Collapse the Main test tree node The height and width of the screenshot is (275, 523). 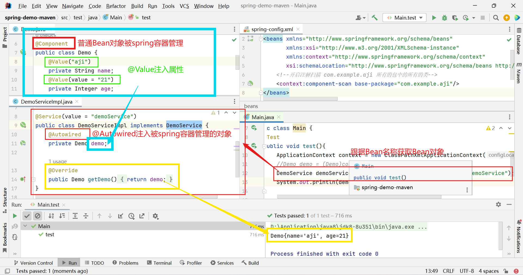point(25,226)
